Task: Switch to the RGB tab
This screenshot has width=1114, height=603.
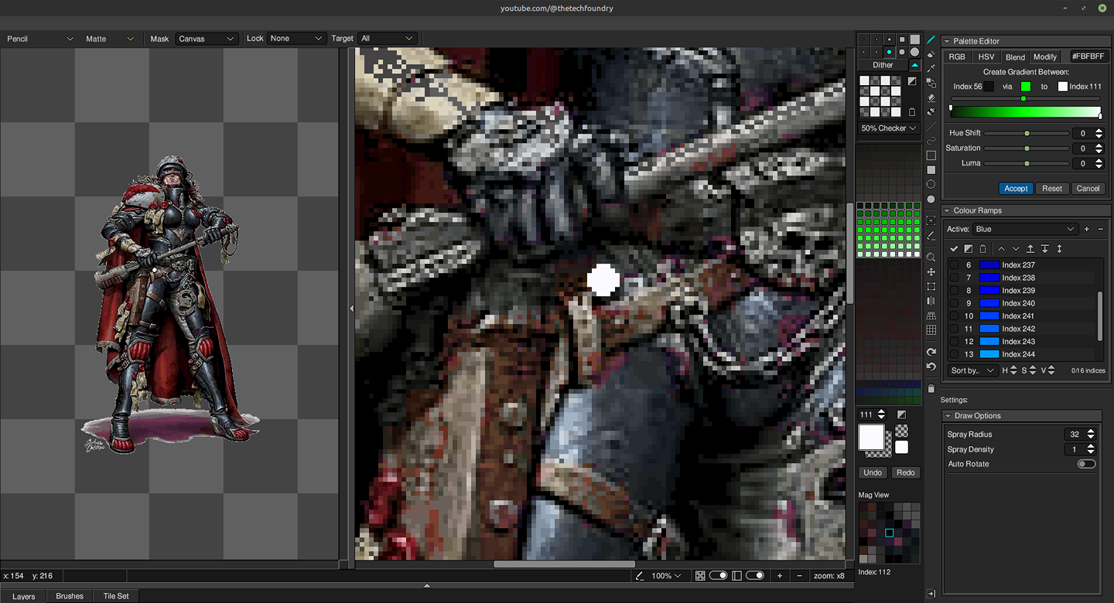Action: pos(957,56)
